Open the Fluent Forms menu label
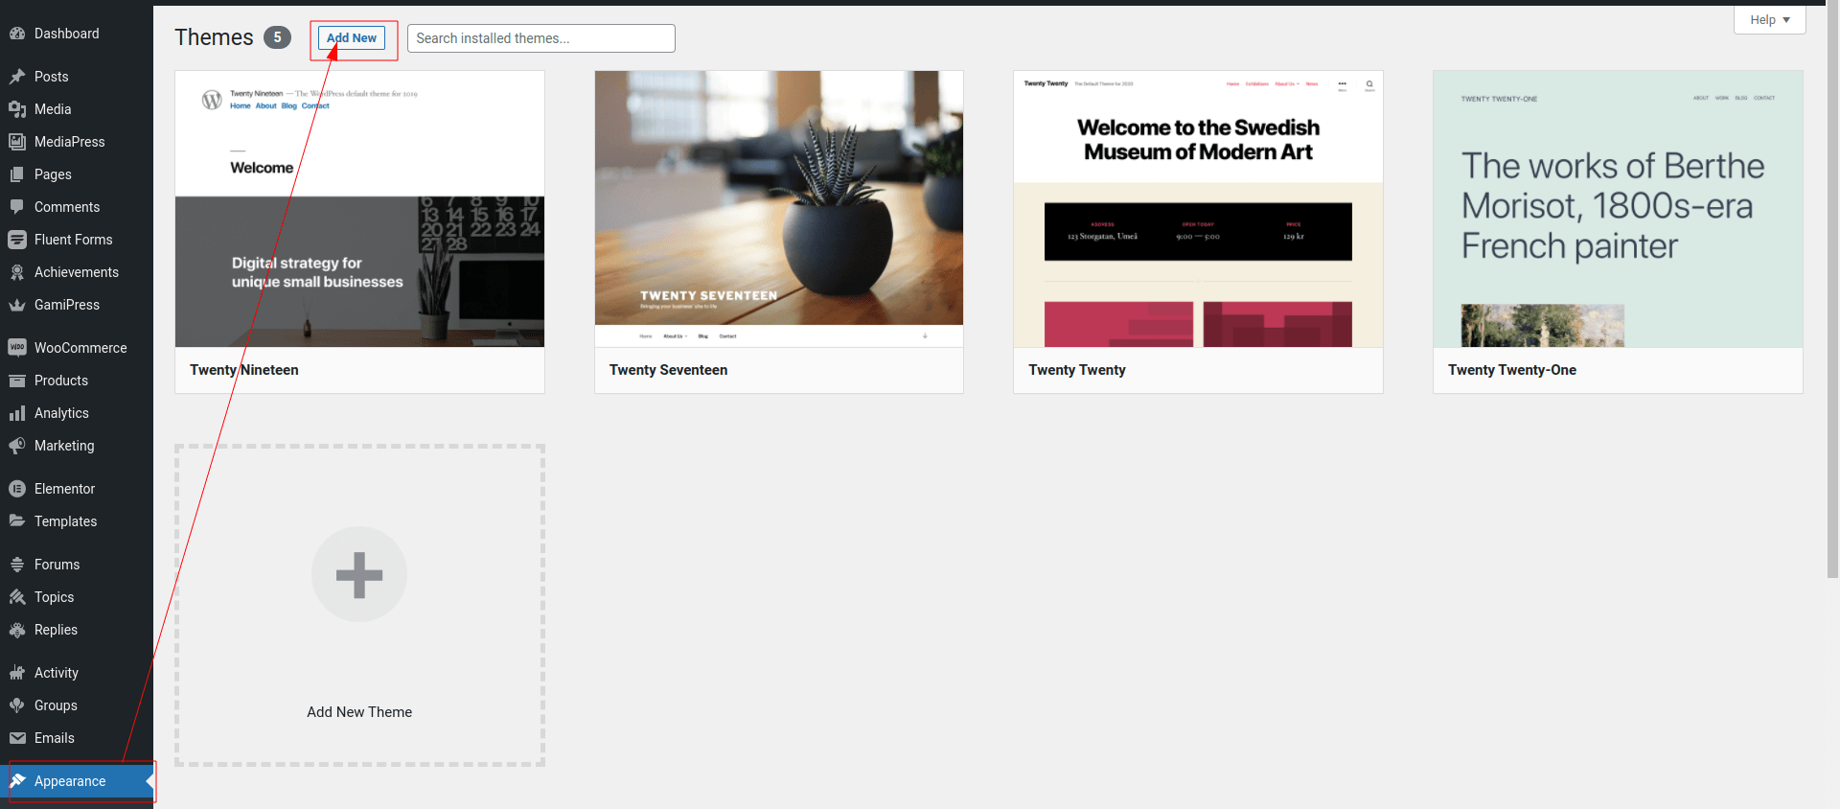 pos(74,240)
